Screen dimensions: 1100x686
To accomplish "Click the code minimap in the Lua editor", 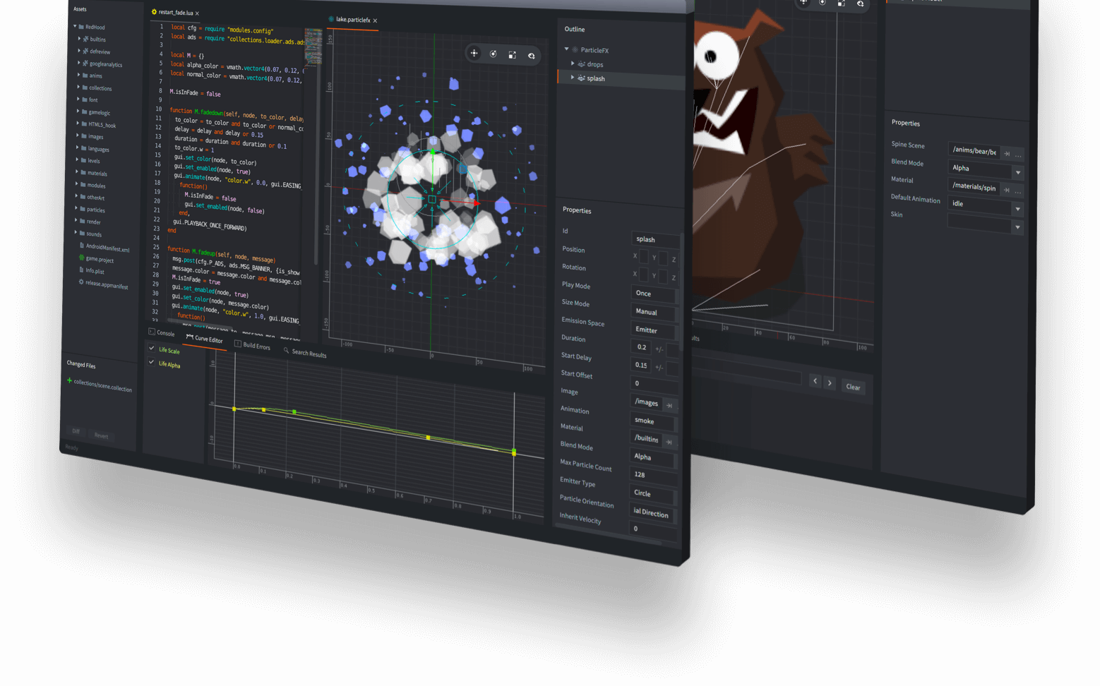I will (x=313, y=47).
